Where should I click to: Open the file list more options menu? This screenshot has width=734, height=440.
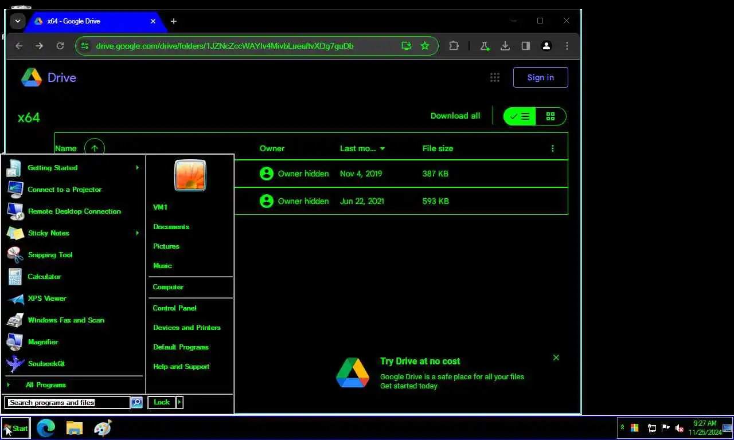[x=552, y=148]
